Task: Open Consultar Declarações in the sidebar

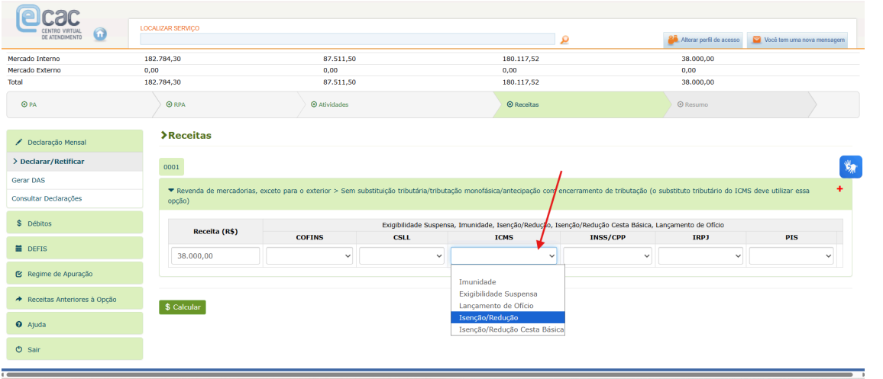Action: 74,198
